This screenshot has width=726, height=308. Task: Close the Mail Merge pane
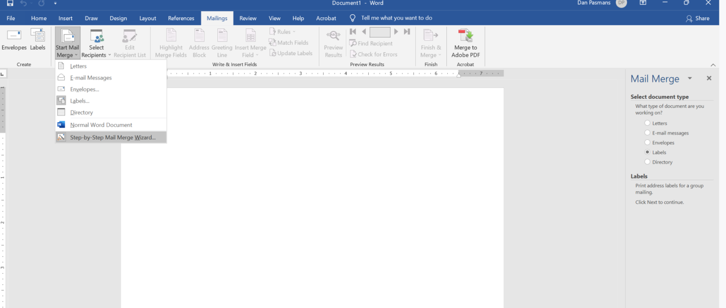709,78
